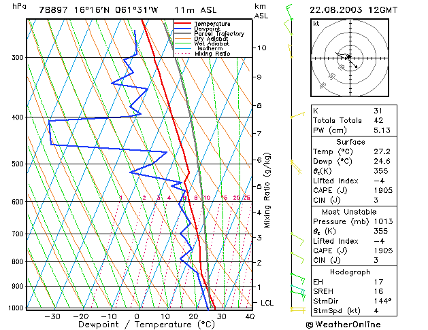The image size is (428, 330).
Task: Click the hPa unit label
Action: point(19,6)
